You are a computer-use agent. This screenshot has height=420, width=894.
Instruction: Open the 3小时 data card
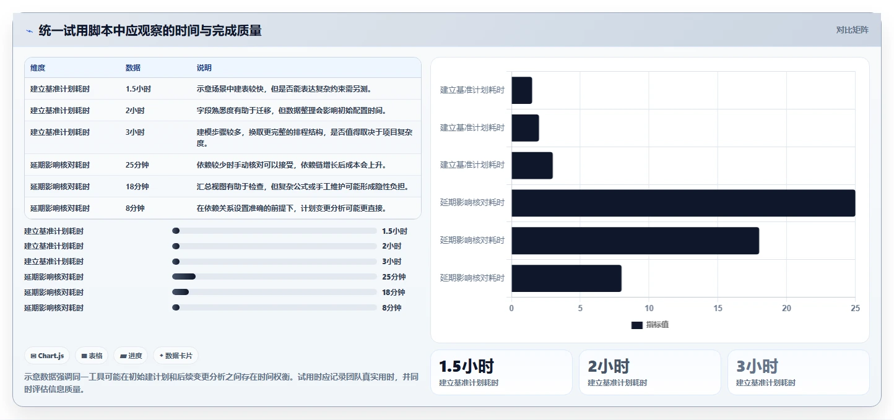[799, 372]
